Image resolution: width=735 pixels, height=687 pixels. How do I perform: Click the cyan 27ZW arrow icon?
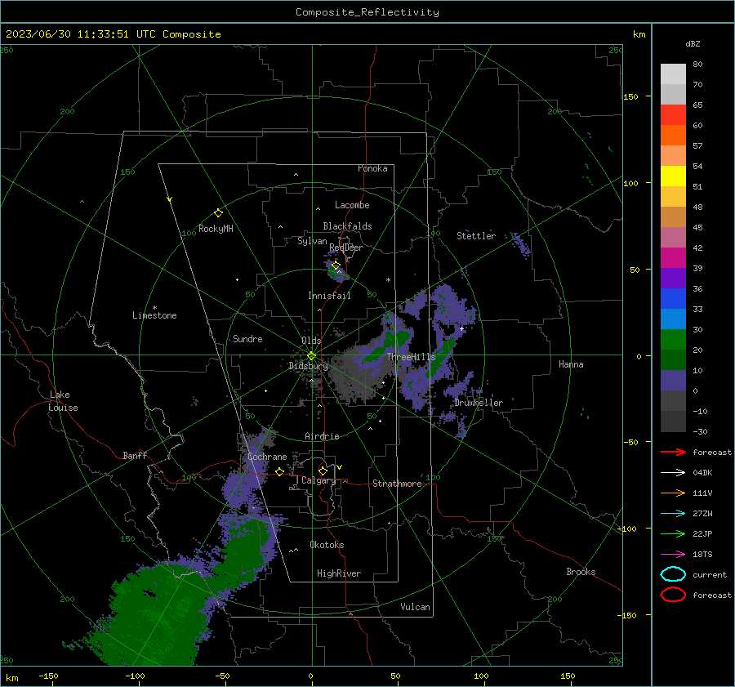tap(673, 514)
